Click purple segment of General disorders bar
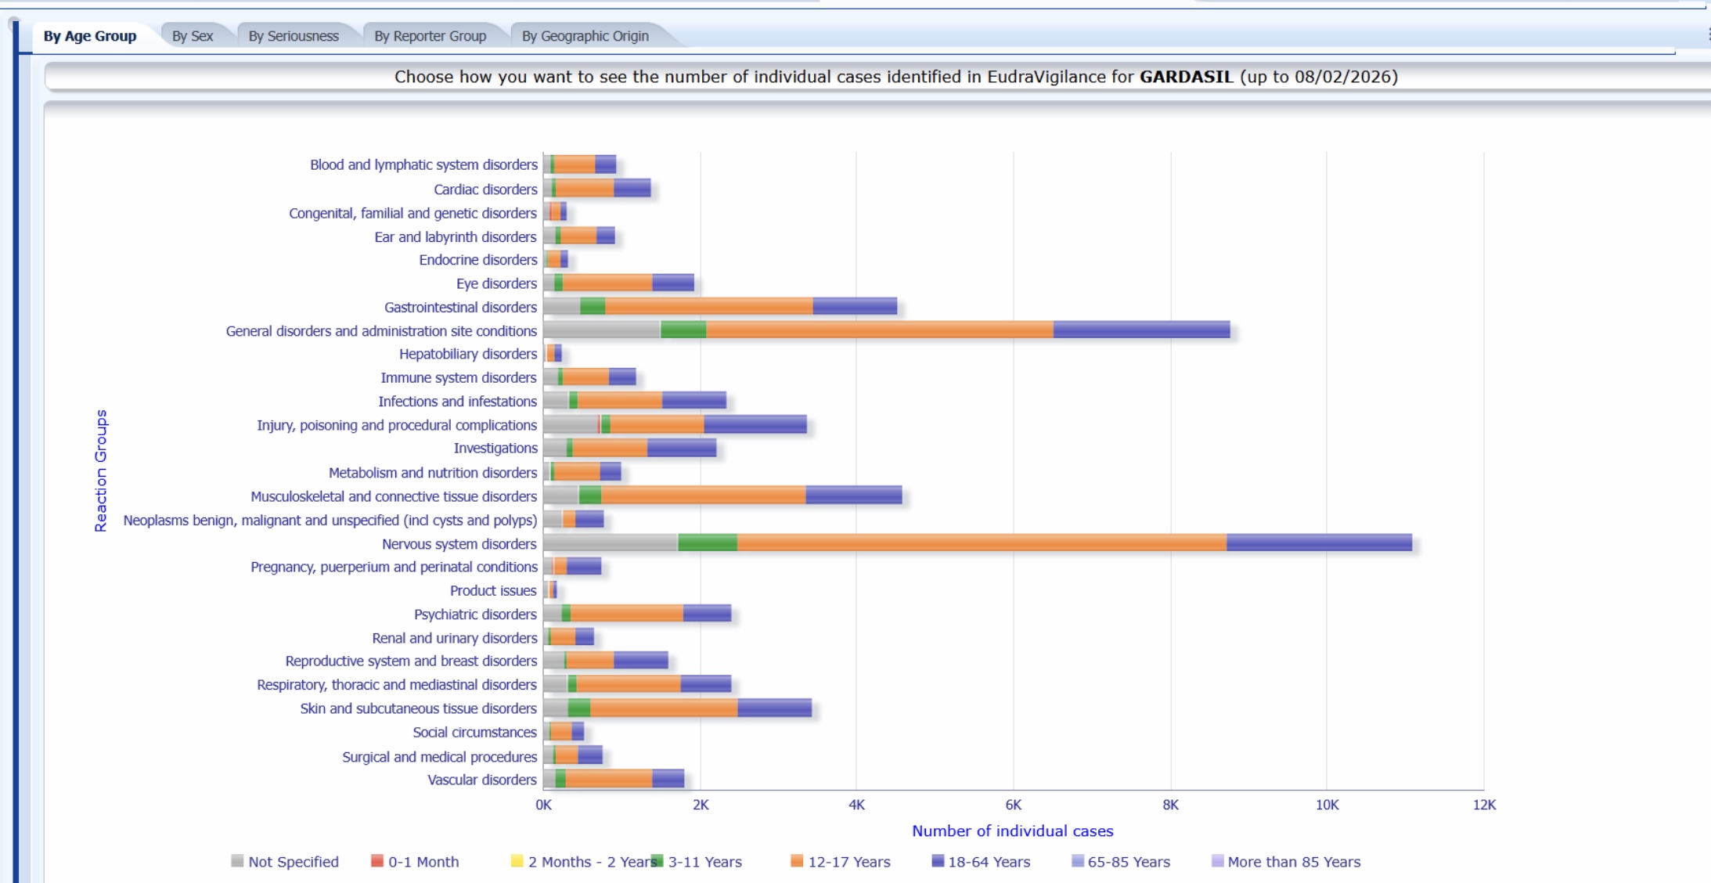1711x883 pixels. (1141, 330)
